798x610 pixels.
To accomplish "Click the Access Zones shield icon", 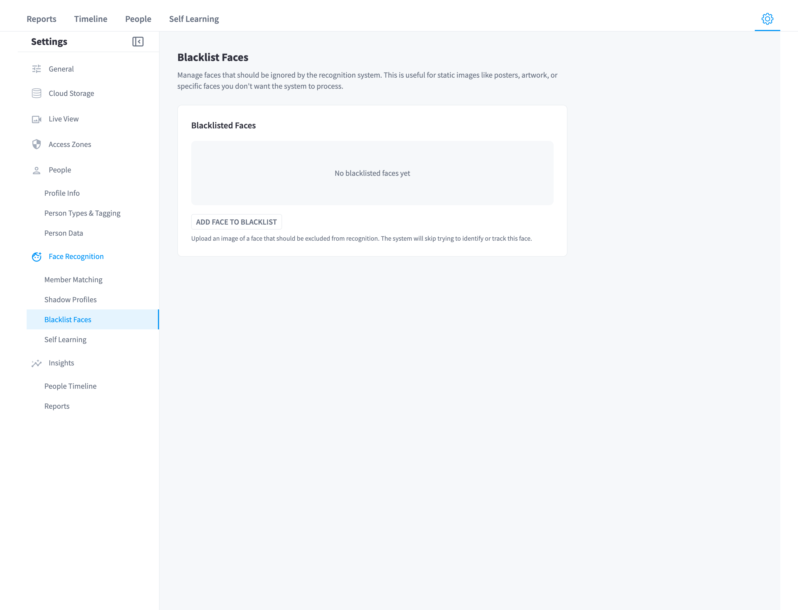I will point(37,144).
